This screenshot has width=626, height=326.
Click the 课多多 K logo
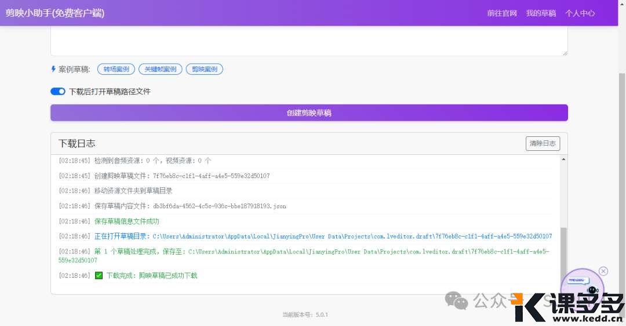click(527, 307)
